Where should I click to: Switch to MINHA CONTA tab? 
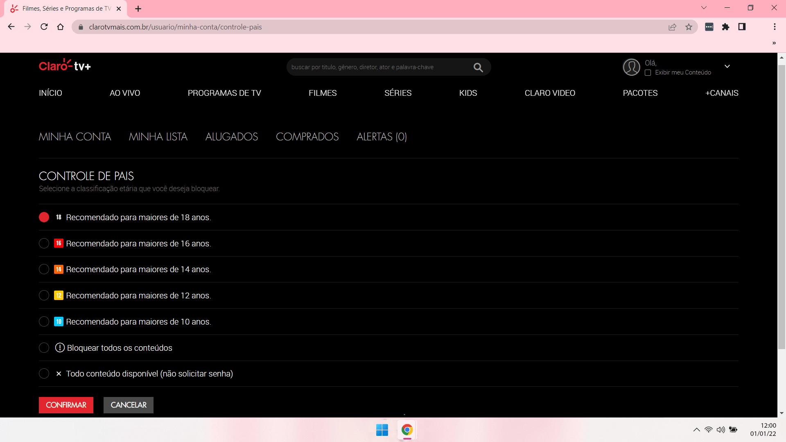click(75, 137)
